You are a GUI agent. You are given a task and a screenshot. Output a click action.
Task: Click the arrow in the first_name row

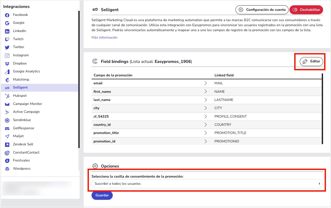pyautogui.click(x=206, y=91)
